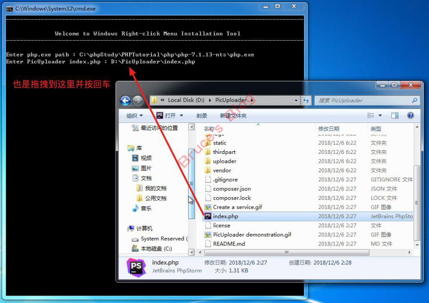Toggle the preview pane icon

tap(395, 116)
